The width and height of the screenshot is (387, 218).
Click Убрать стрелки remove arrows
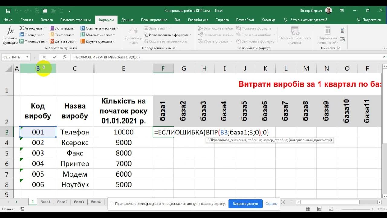[213, 41]
